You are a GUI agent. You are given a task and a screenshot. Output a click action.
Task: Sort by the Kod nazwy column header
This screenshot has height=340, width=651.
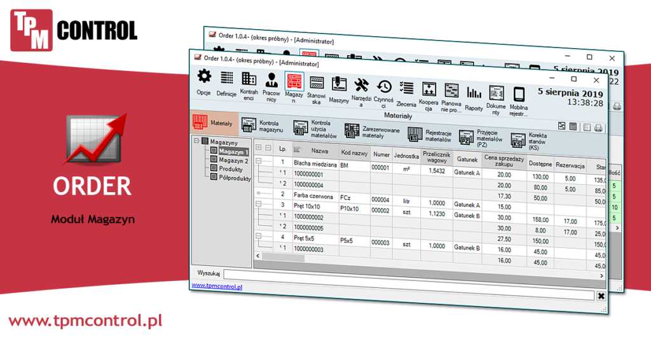pyautogui.click(x=355, y=153)
